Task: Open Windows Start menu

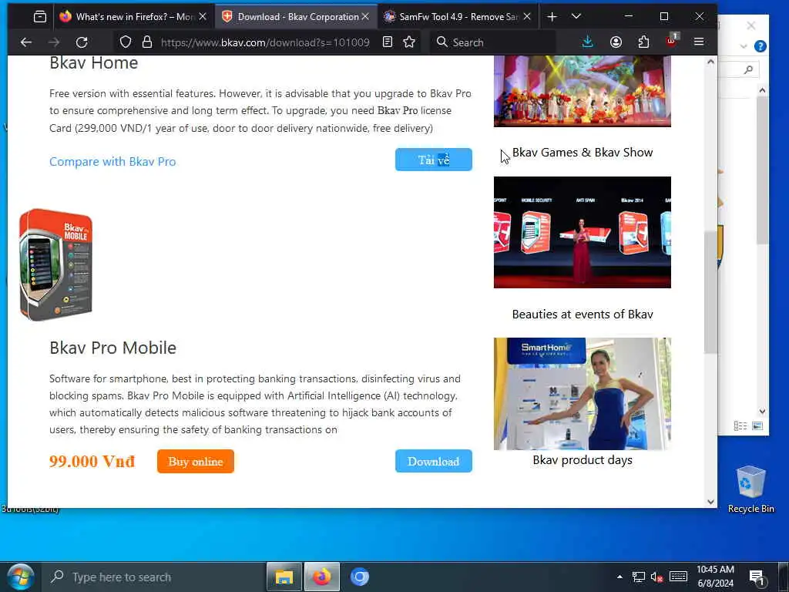Action: coord(20,577)
